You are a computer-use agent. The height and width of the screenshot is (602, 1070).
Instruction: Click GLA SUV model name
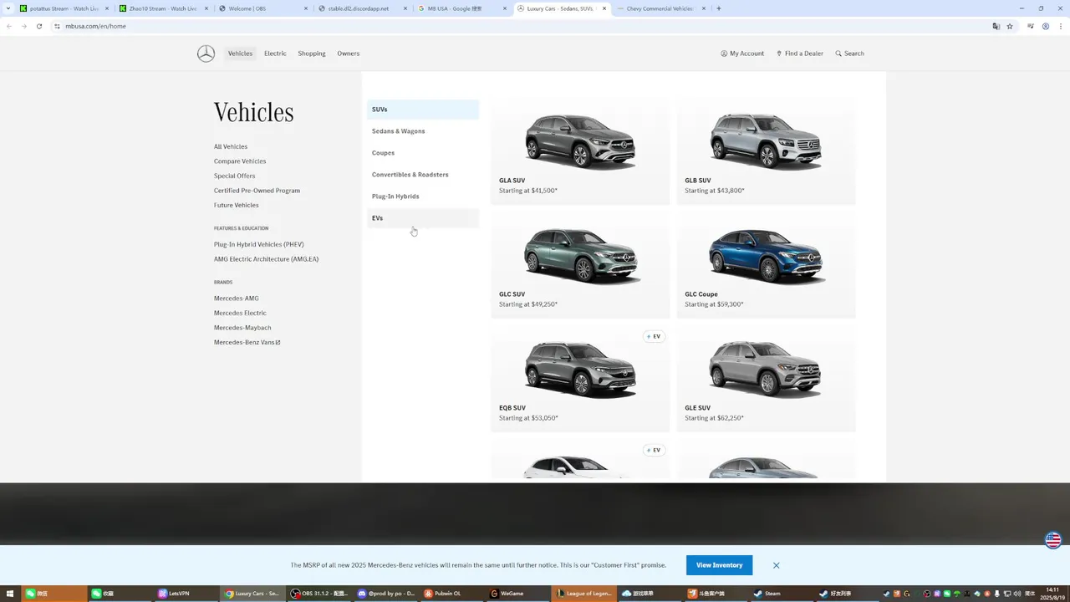(512, 181)
